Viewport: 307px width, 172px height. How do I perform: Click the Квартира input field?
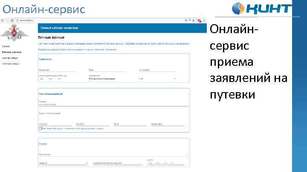[x=168, y=124]
